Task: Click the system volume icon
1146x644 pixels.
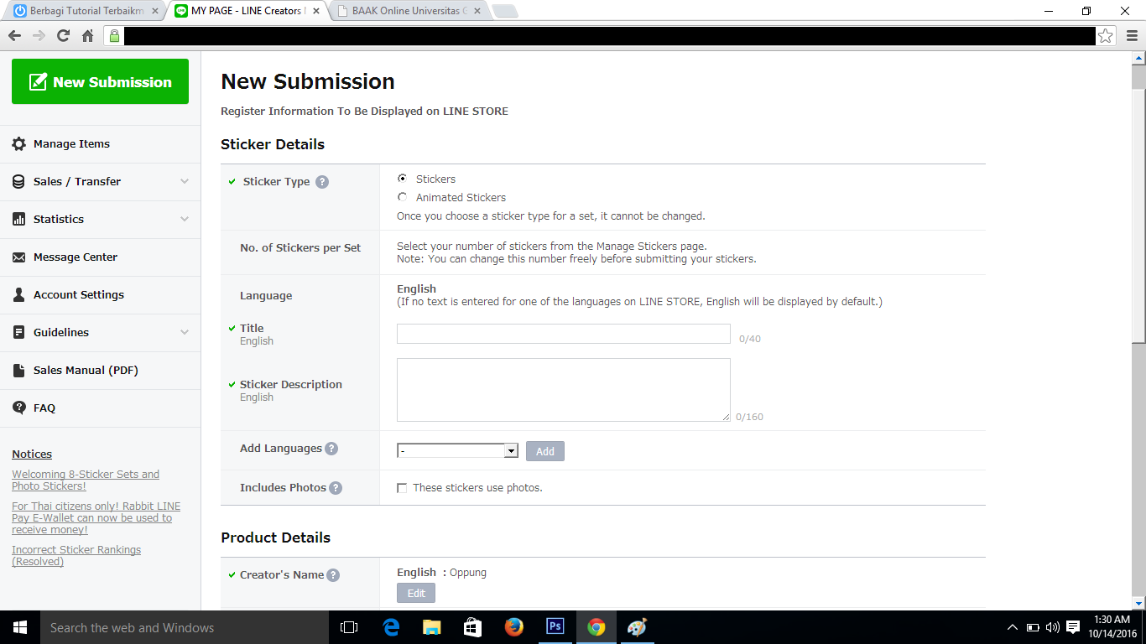Action: (x=1052, y=627)
